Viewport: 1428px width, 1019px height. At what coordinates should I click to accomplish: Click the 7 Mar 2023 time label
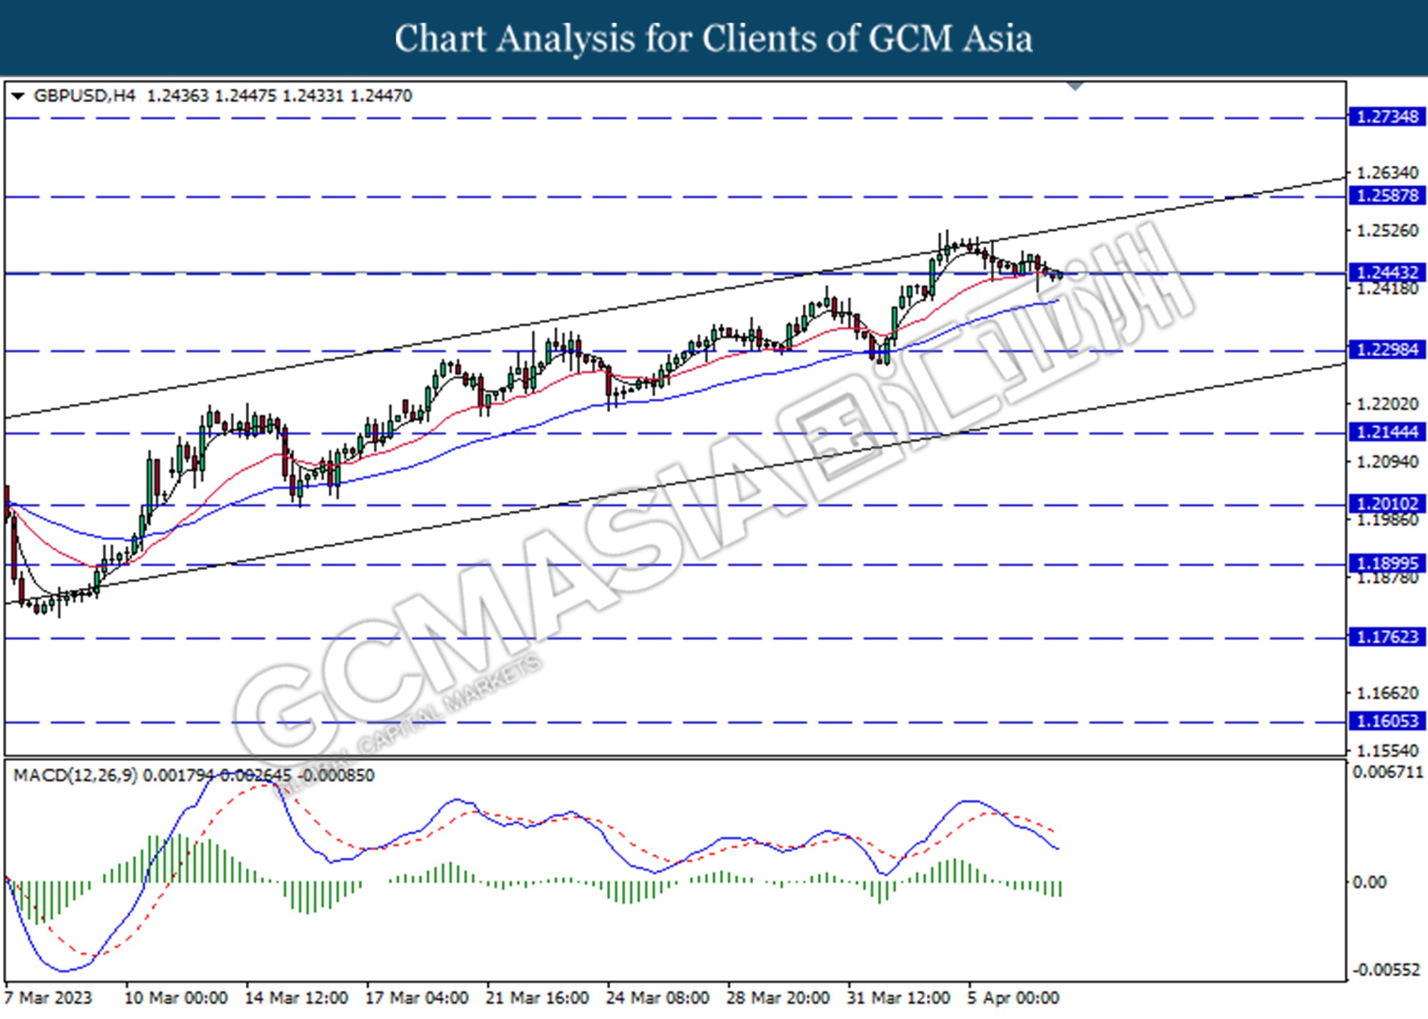coord(49,998)
